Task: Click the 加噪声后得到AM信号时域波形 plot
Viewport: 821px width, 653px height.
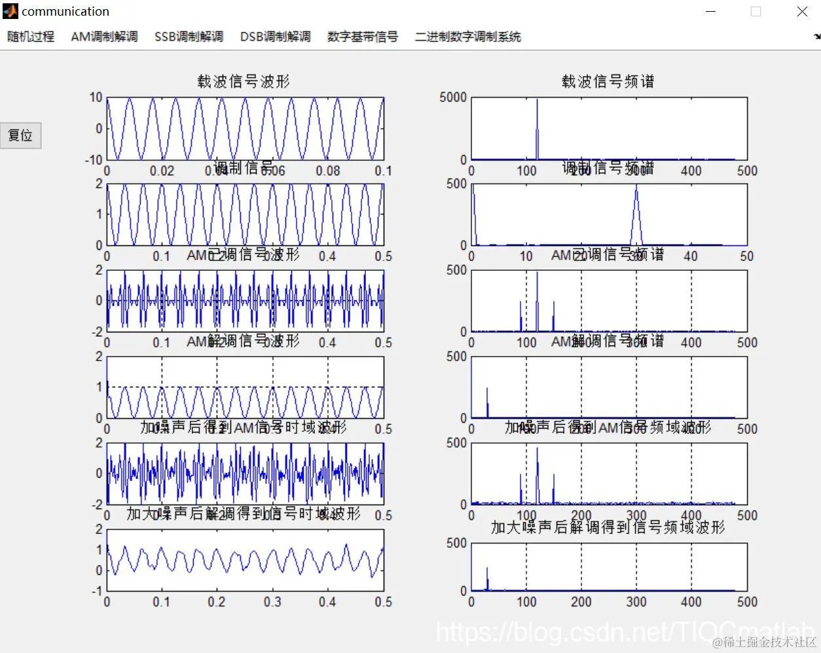Action: 245,474
